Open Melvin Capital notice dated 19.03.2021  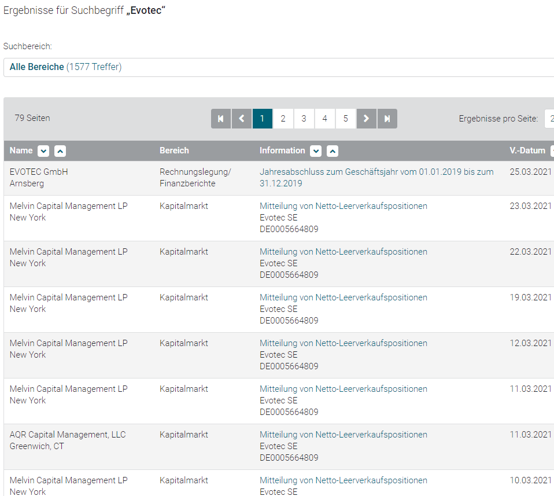tap(343, 297)
